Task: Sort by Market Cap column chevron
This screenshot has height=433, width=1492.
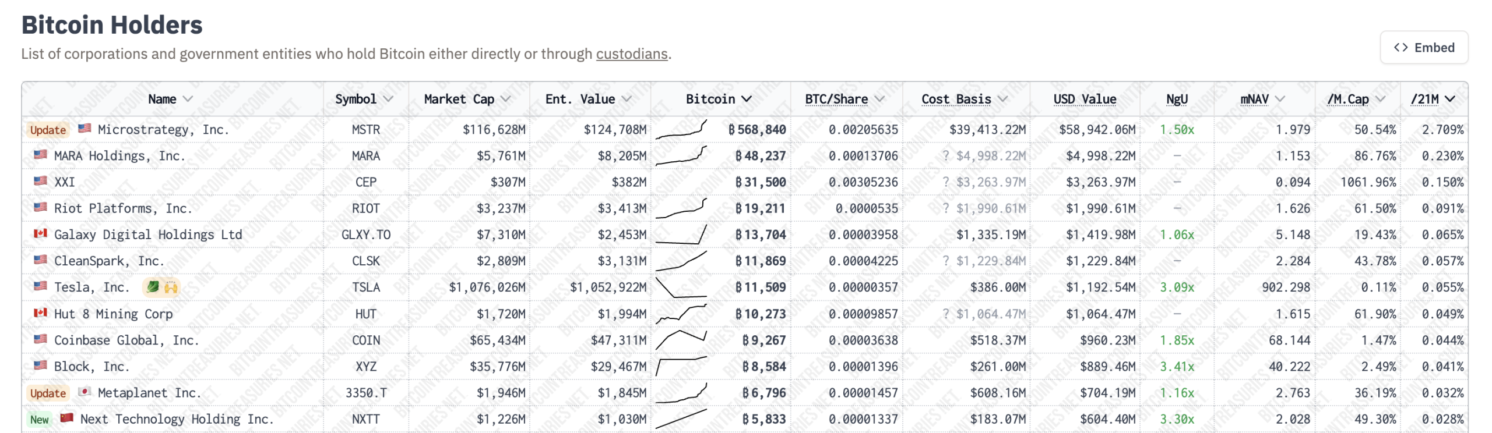Action: (x=505, y=100)
